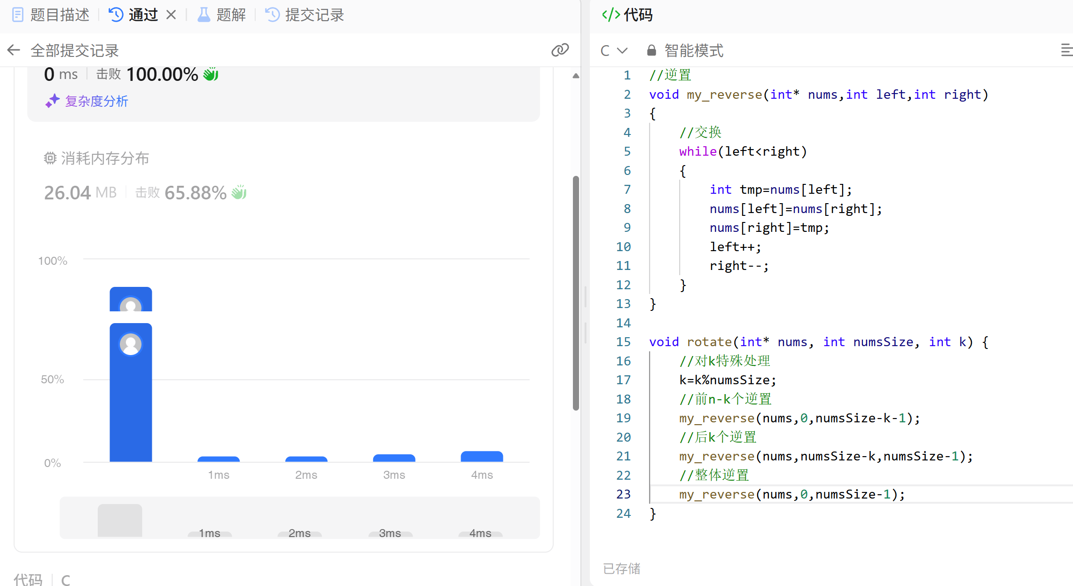Click the lock icon next to 智能模式

651,50
